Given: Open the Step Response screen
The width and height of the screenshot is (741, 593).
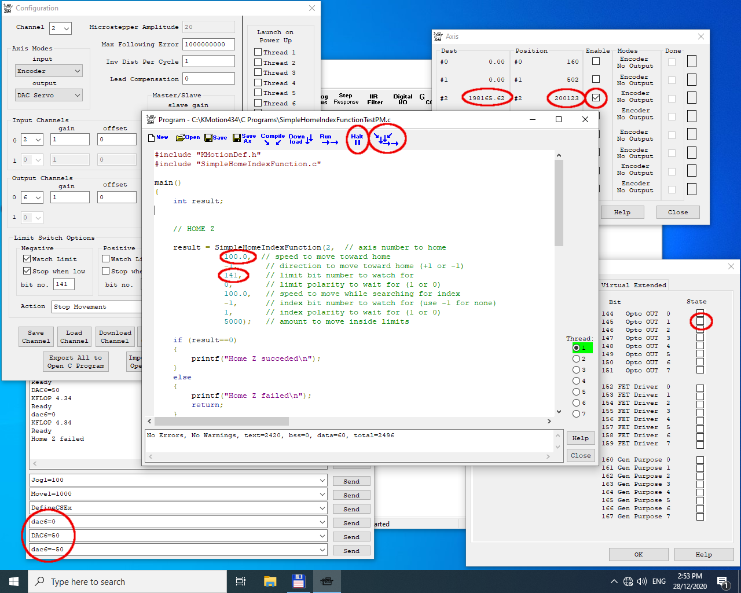Looking at the screenshot, I should [346, 98].
